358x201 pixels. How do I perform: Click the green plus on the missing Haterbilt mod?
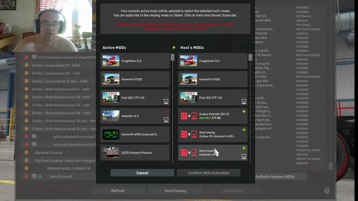pos(244,148)
